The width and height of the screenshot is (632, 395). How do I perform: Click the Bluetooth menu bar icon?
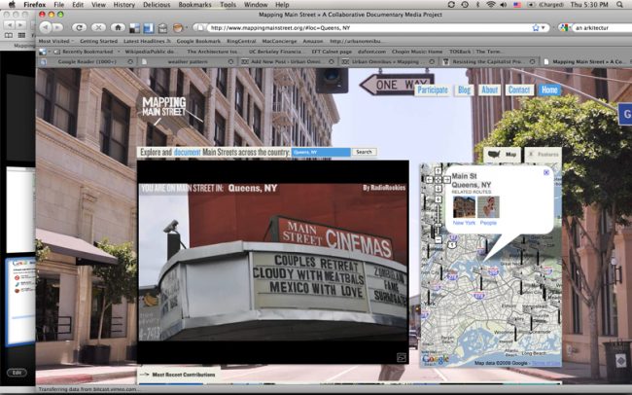[x=477, y=5]
